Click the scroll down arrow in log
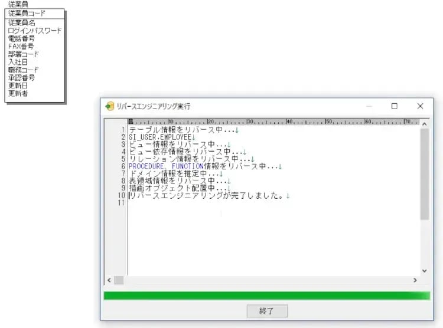This screenshot has height=328, width=443. point(424,271)
